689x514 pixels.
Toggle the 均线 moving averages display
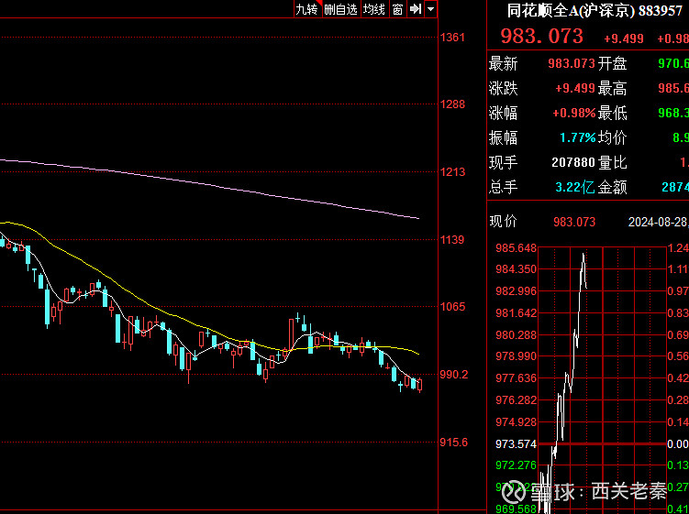point(374,9)
